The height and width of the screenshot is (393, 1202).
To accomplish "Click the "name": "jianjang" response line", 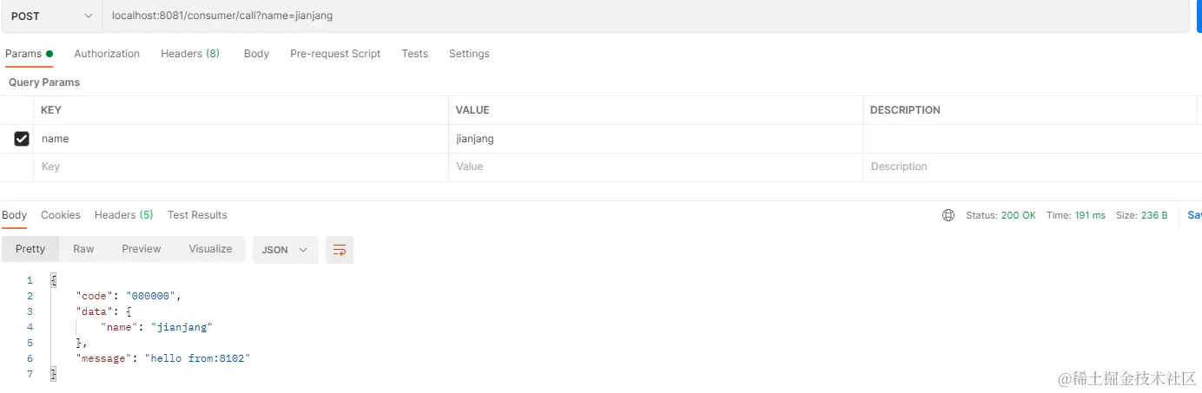I will pyautogui.click(x=156, y=327).
